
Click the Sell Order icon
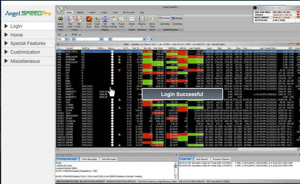pos(79,22)
